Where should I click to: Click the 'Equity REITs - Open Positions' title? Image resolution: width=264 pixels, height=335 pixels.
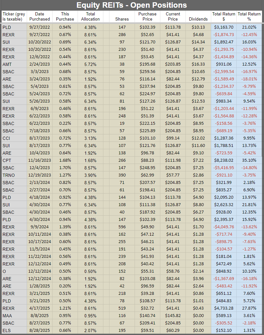coord(132,5)
